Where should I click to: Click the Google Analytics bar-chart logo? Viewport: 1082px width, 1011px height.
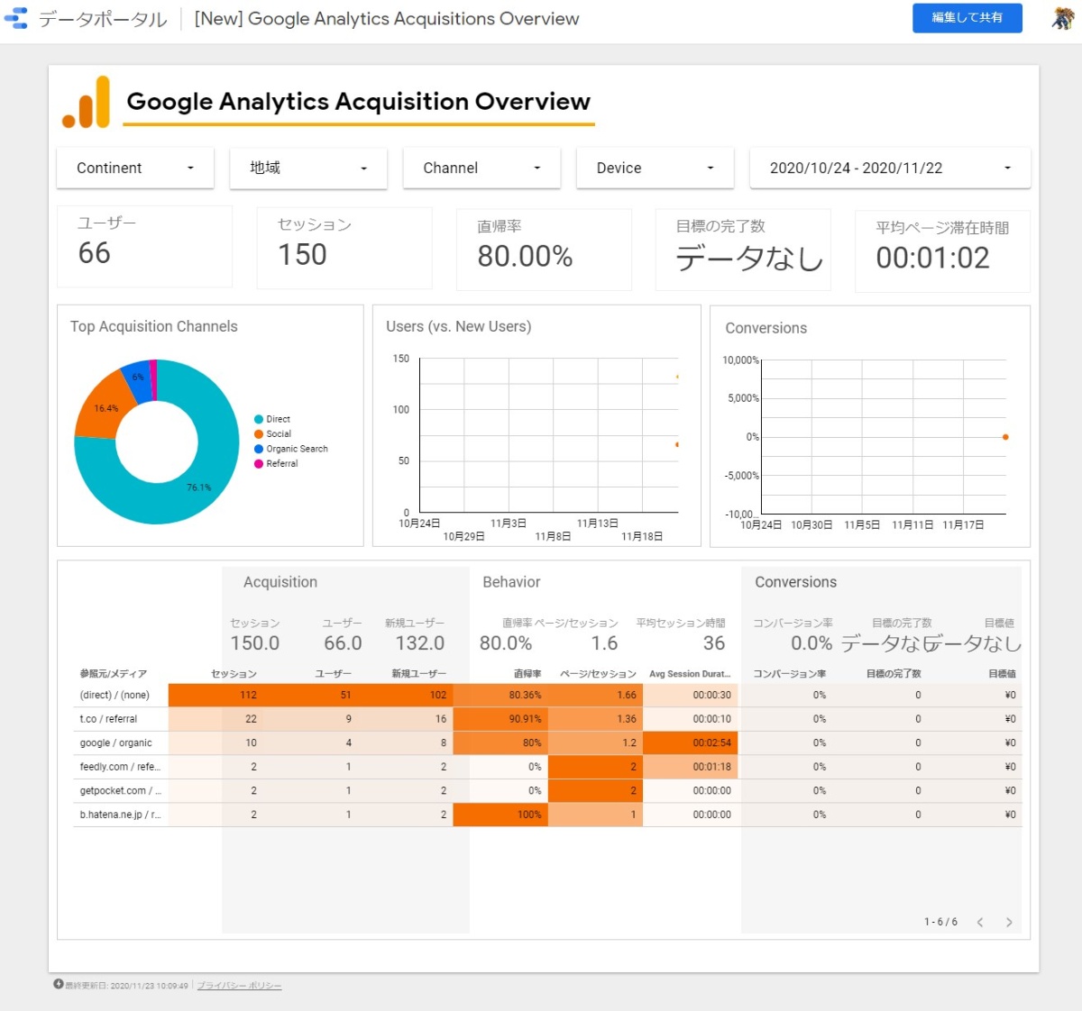[87, 102]
